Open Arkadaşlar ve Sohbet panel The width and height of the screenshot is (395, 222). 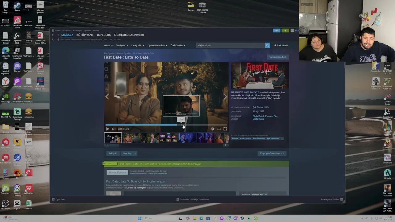(x=332, y=199)
